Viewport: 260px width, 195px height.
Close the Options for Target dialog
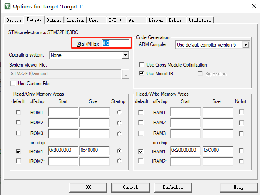(x=254, y=7)
